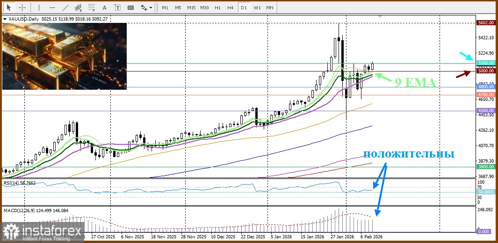Viewport: 498px width, 243px height.
Task: Click the 27 Jan 2026 date label
Action: pyautogui.click(x=342, y=237)
